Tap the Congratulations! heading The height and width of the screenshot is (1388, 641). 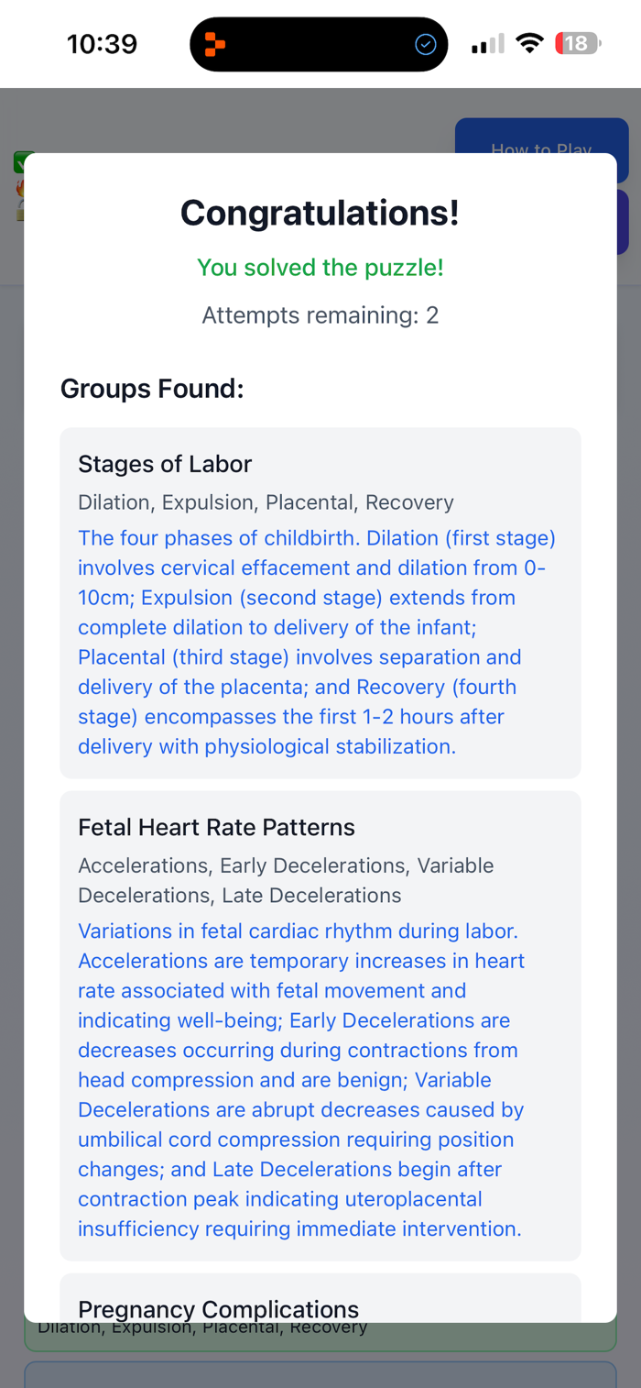click(320, 213)
